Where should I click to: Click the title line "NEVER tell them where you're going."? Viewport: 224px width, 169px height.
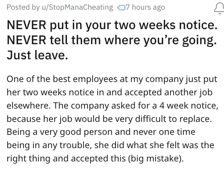[112, 40]
